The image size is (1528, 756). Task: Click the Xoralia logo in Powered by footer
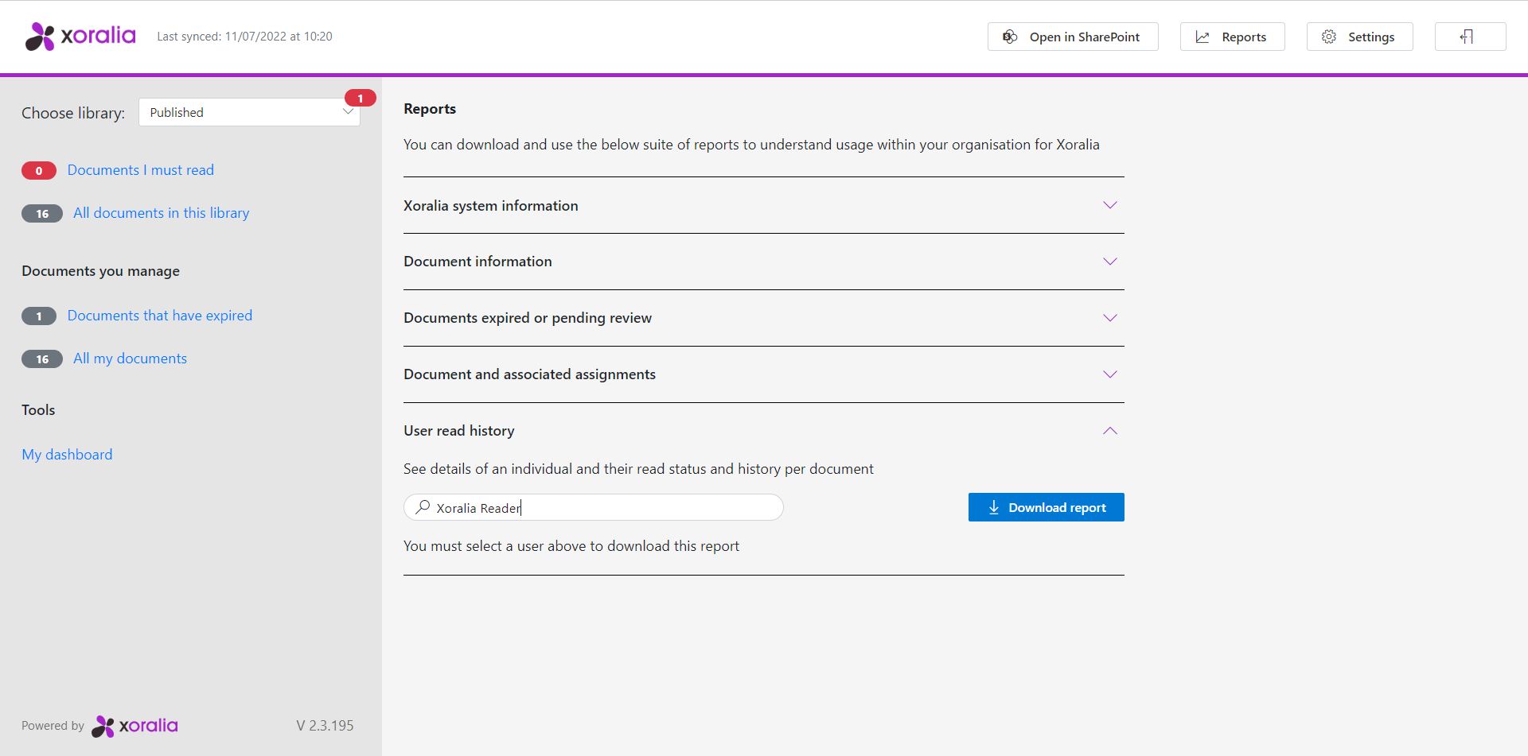(x=134, y=726)
